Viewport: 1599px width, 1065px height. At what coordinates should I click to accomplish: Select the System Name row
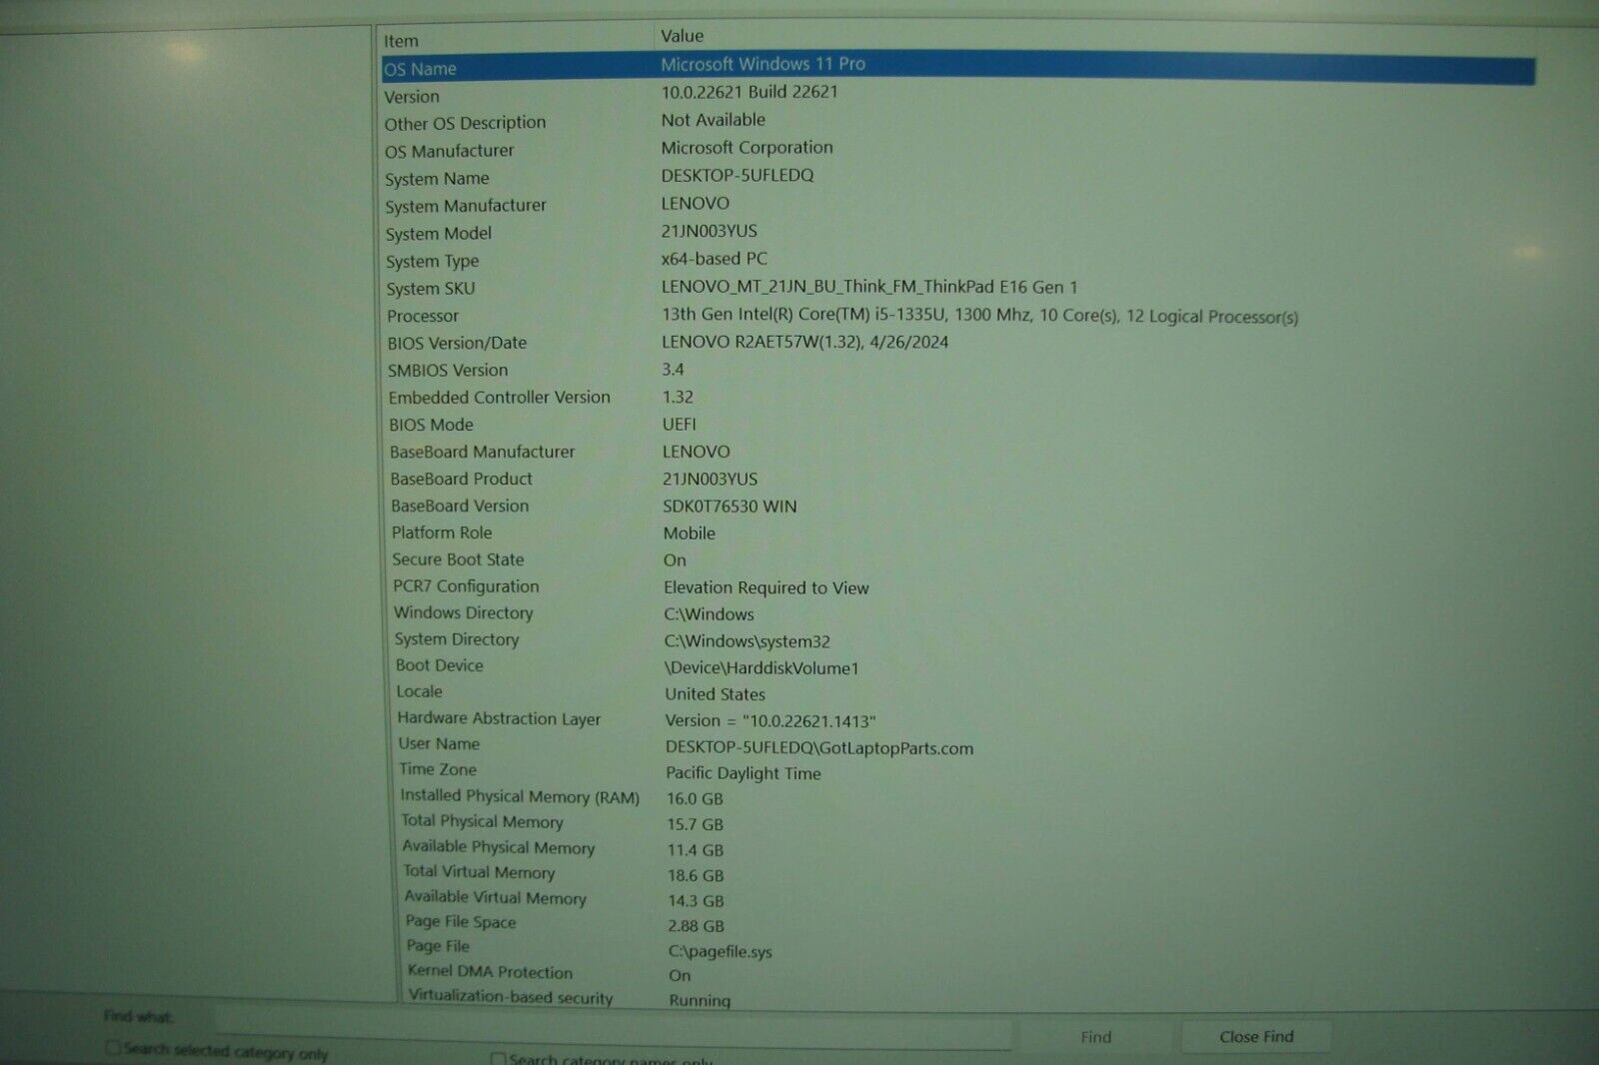(x=957, y=177)
